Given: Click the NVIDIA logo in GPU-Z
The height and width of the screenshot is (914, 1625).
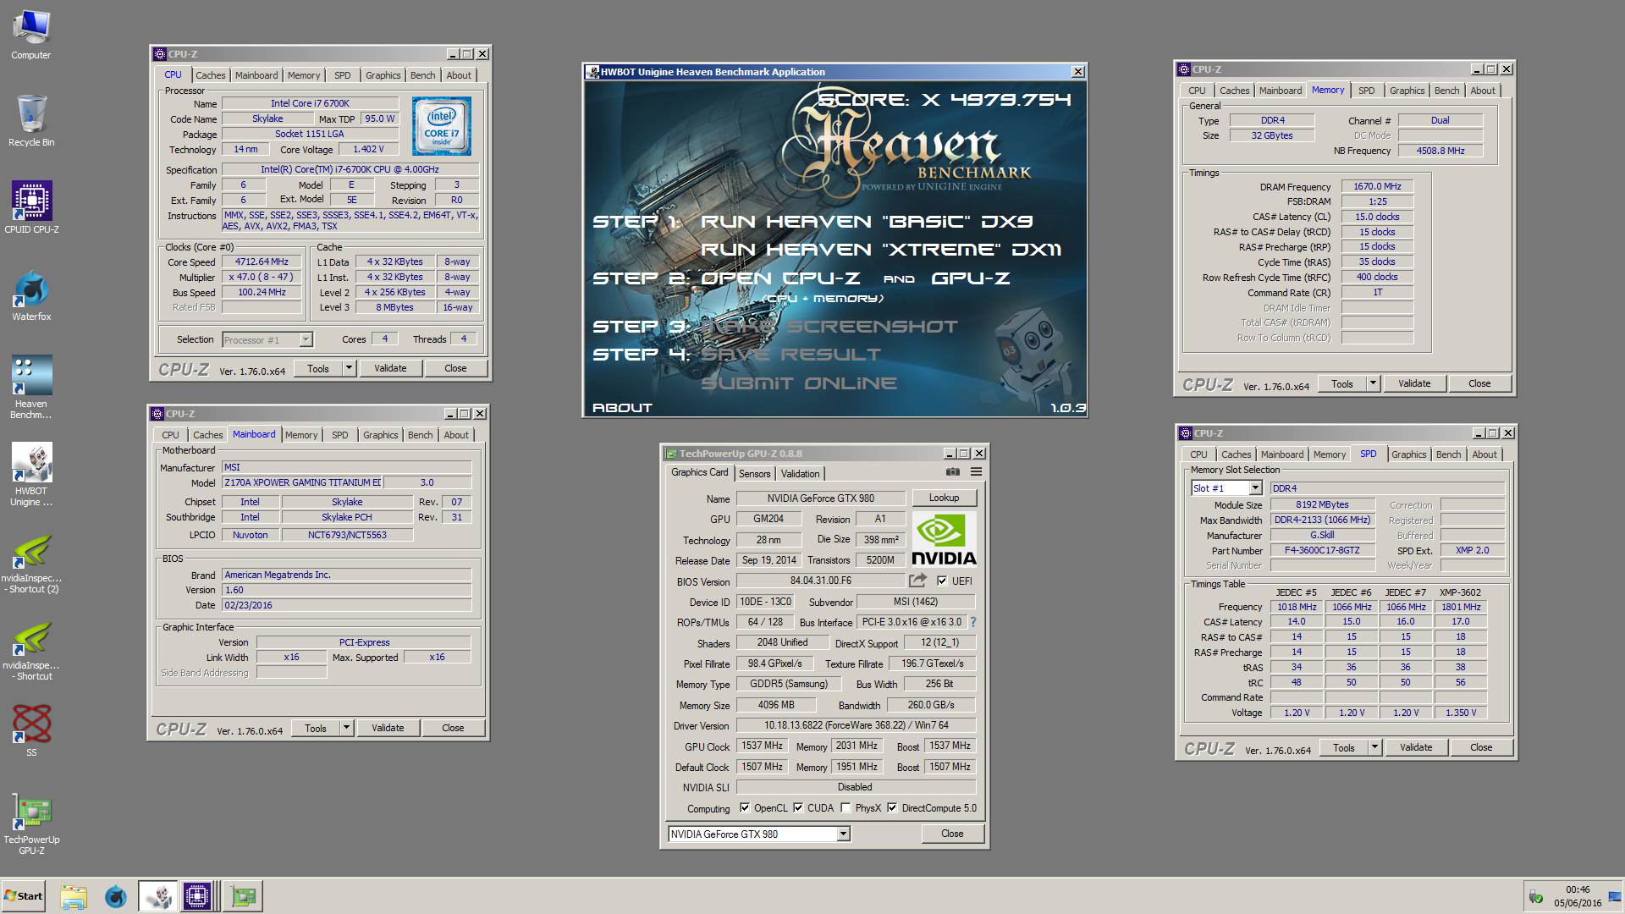Looking at the screenshot, I should pos(944,539).
